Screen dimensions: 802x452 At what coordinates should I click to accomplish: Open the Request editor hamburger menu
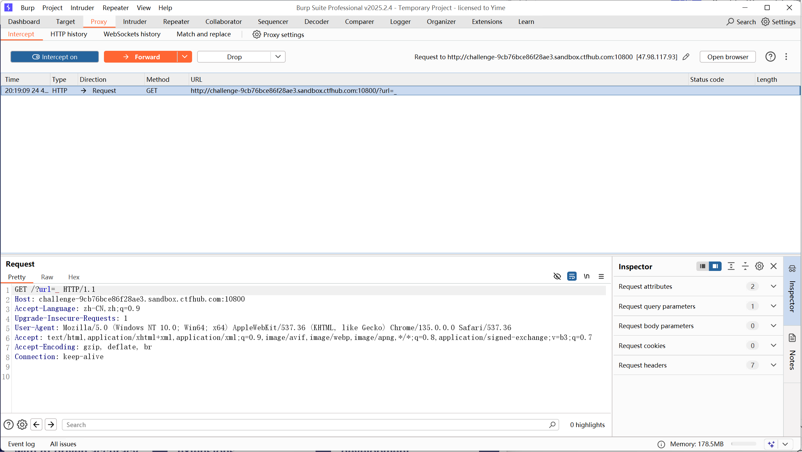click(x=601, y=276)
